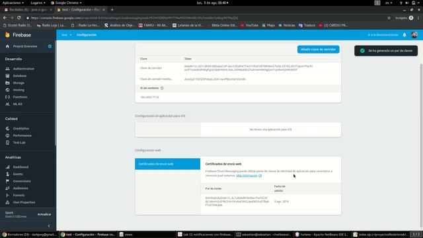Bookmark this page star icon
423x238 pixels.
389,18
